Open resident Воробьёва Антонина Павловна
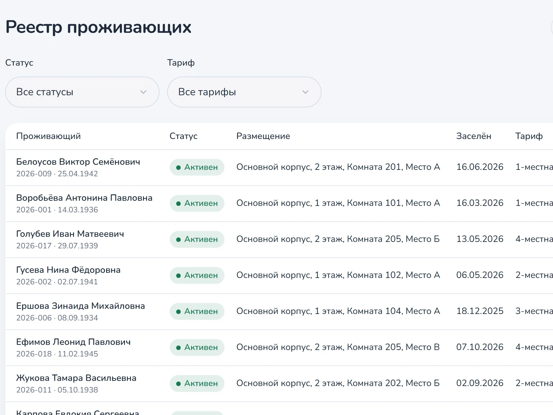The height and width of the screenshot is (415, 553). pyautogui.click(x=84, y=198)
